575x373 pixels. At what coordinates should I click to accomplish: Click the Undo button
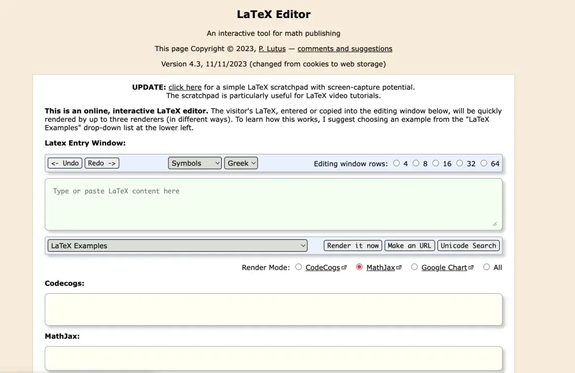[64, 163]
